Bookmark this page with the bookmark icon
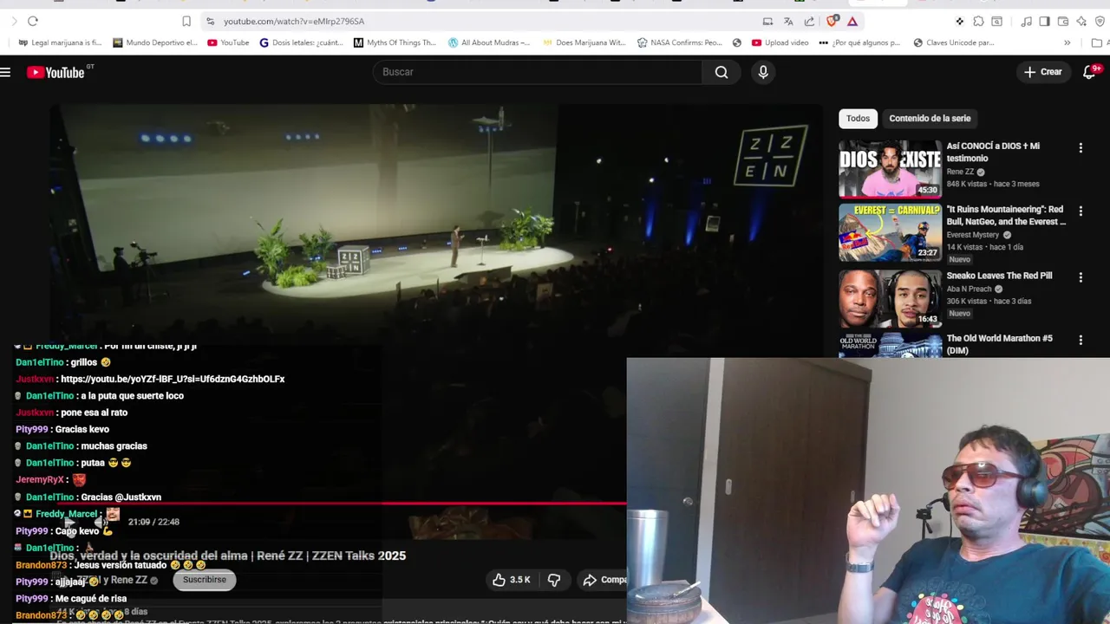 click(x=186, y=21)
